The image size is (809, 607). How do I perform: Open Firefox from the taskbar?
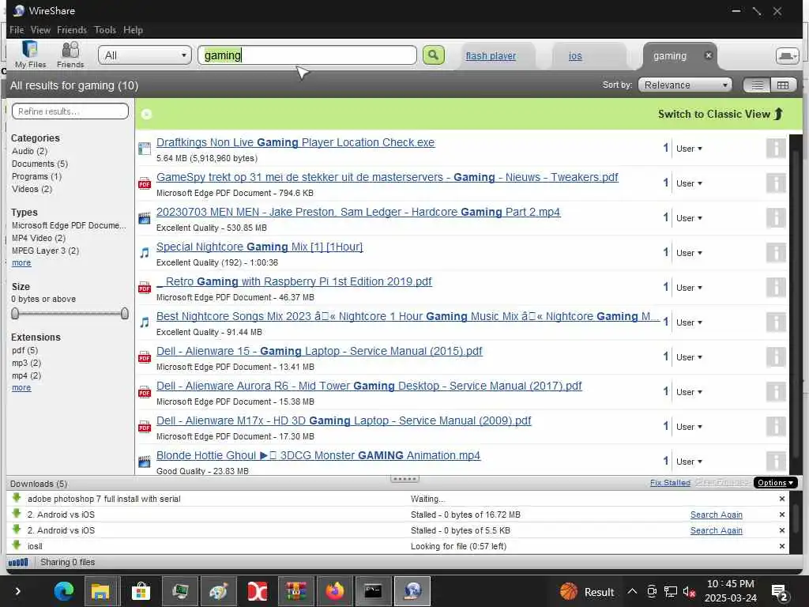click(x=334, y=591)
